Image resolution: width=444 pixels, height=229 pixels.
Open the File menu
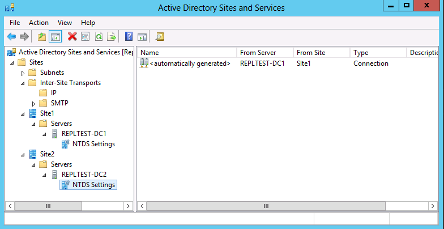point(15,23)
